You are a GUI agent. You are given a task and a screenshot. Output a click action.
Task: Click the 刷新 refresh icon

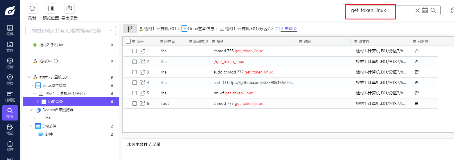(32, 8)
